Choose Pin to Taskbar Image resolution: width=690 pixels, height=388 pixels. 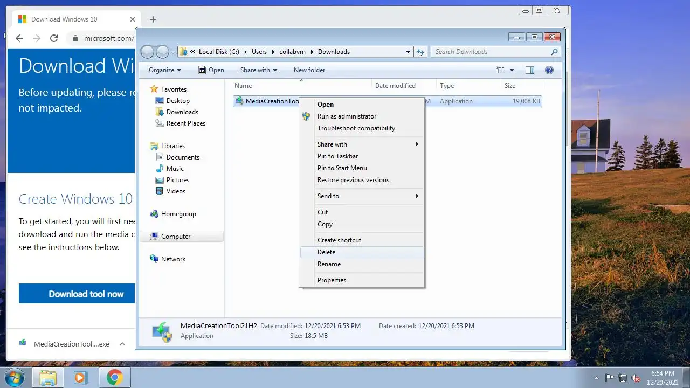coord(362,156)
